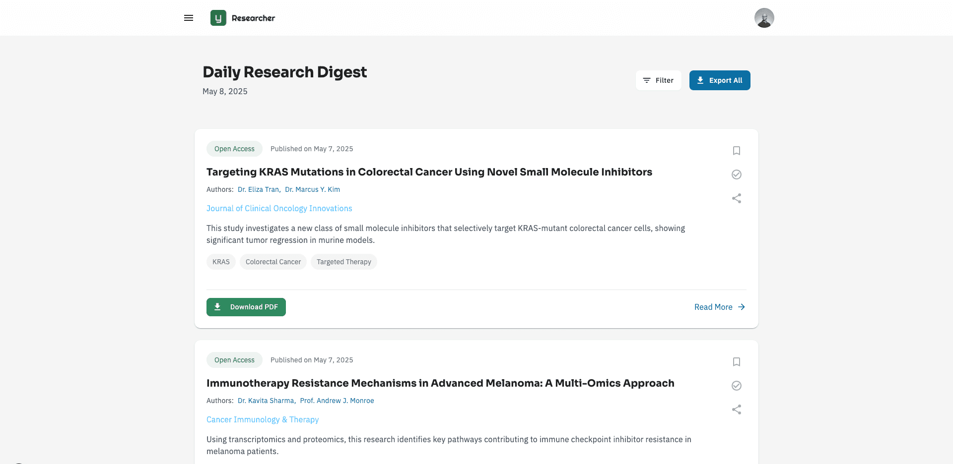Open author Dr. Marcus Y. Kim's profile
953x464 pixels.
coord(313,189)
